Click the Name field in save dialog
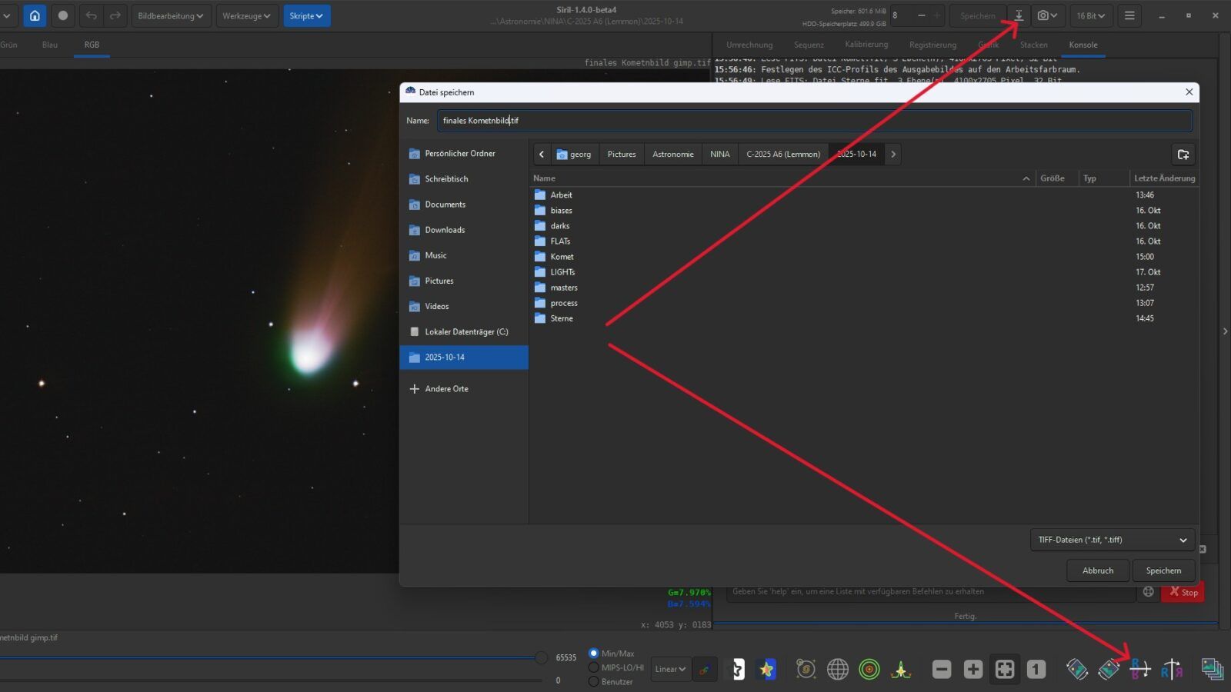 tap(814, 121)
